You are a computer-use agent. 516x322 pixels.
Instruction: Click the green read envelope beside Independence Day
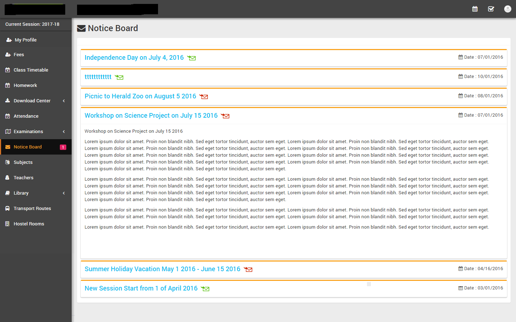click(192, 58)
